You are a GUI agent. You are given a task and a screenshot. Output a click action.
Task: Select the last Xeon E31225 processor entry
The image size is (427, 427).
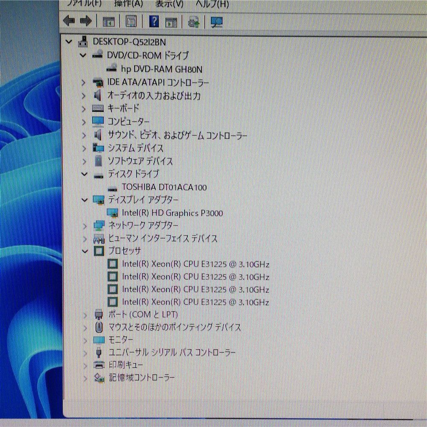point(196,302)
